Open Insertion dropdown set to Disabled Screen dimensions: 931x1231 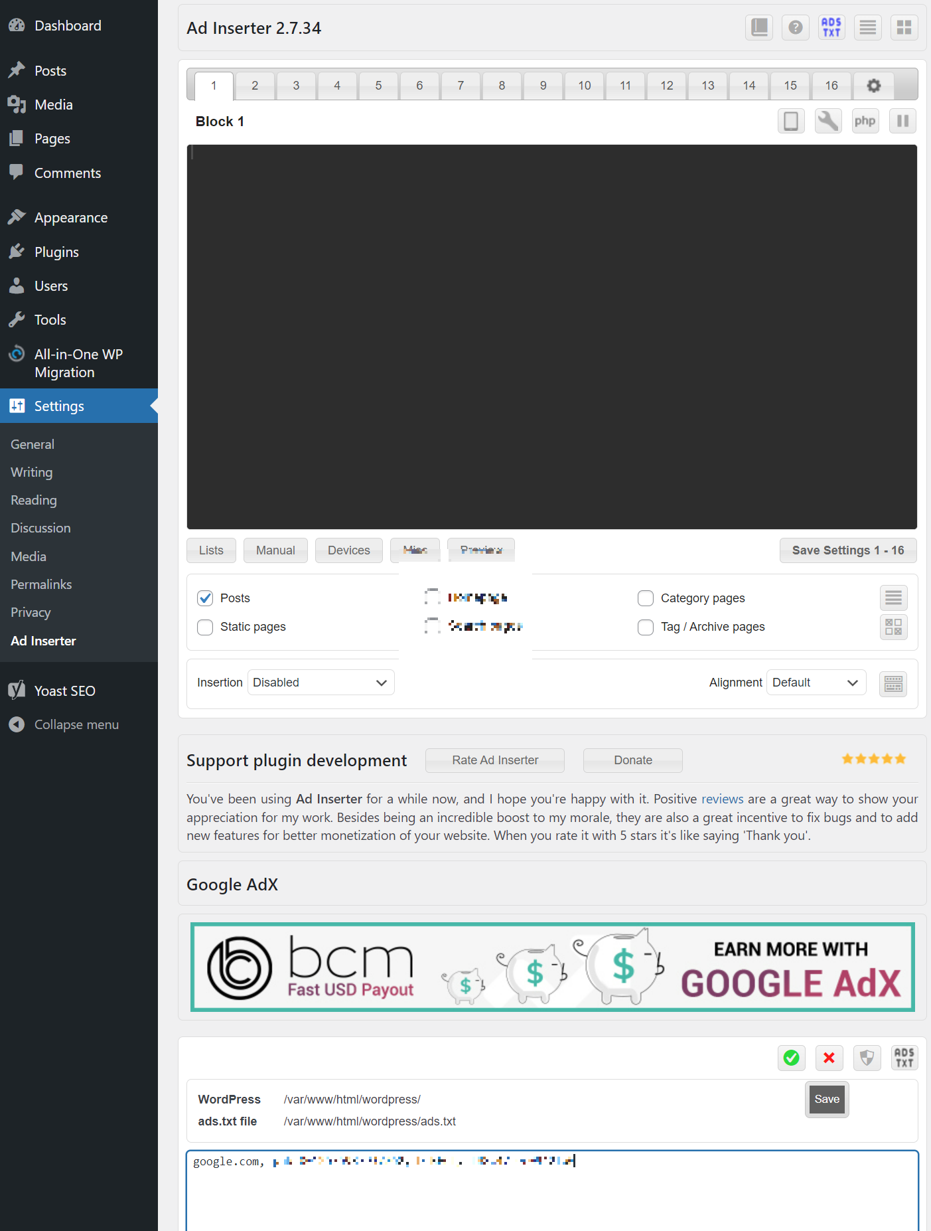[x=321, y=683]
